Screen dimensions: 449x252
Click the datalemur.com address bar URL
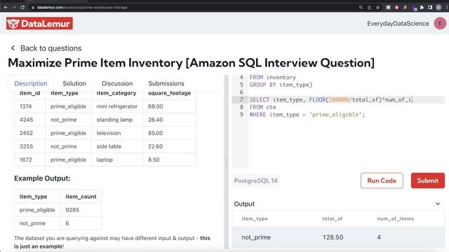pyautogui.click(x=82, y=8)
